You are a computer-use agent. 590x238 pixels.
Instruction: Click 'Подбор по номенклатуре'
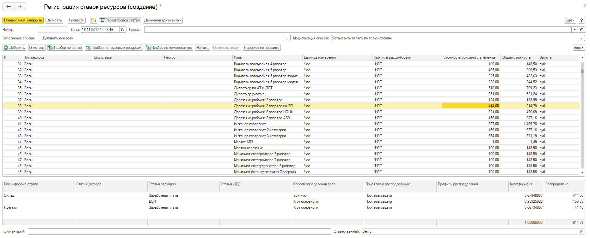pos(169,48)
